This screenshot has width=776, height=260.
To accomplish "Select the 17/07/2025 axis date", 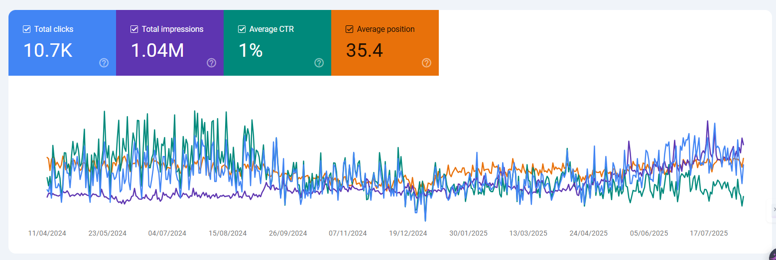I will pos(709,233).
